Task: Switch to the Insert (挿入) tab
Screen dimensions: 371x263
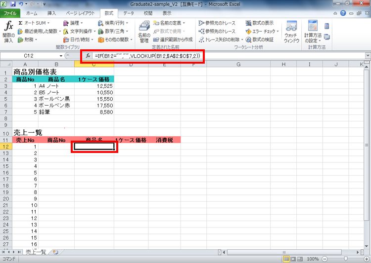Action: [51, 13]
